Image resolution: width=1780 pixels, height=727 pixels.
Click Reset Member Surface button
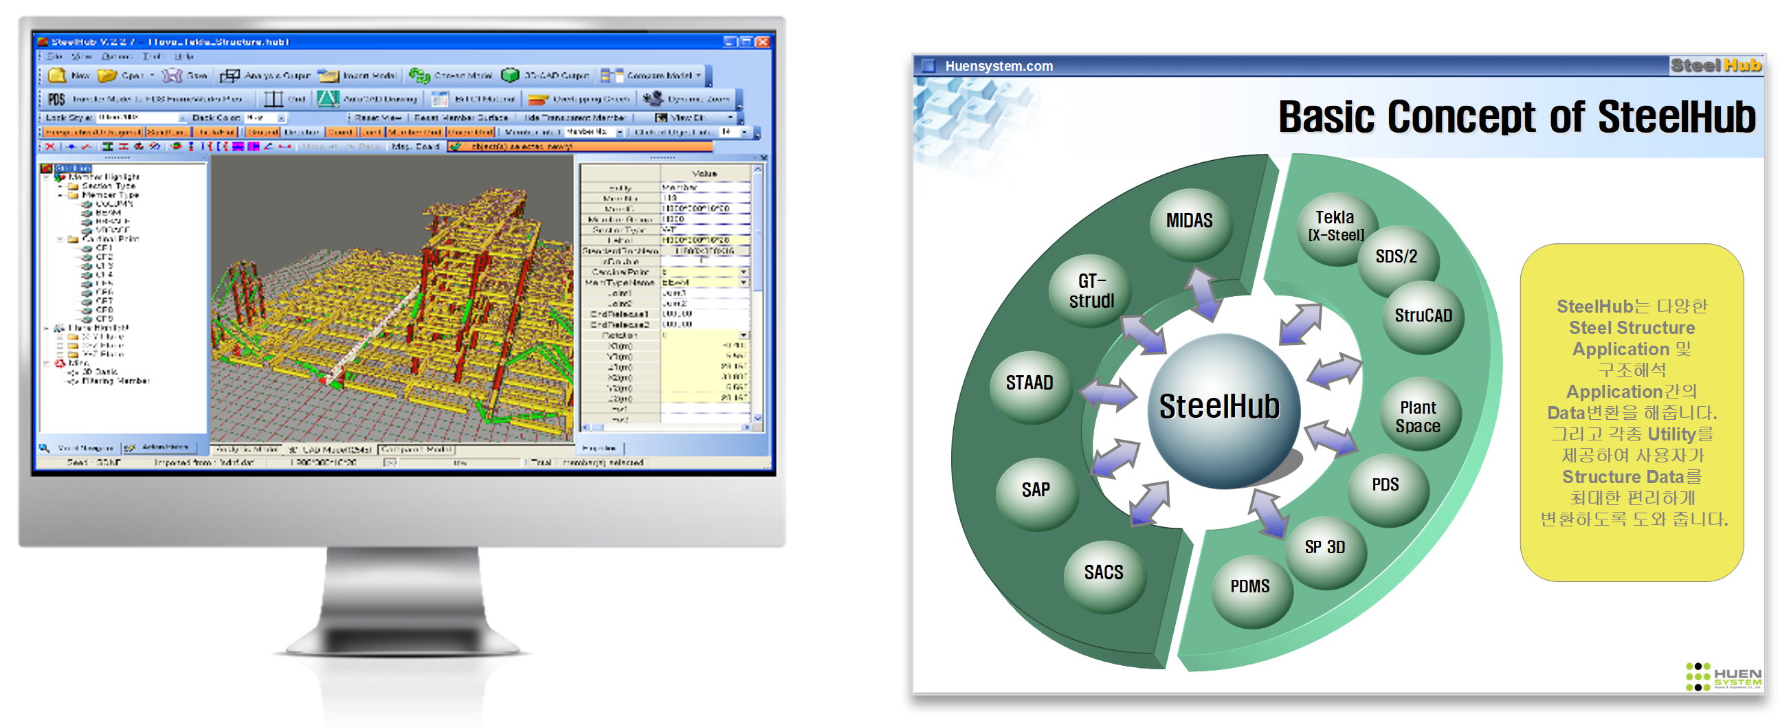[x=461, y=118]
